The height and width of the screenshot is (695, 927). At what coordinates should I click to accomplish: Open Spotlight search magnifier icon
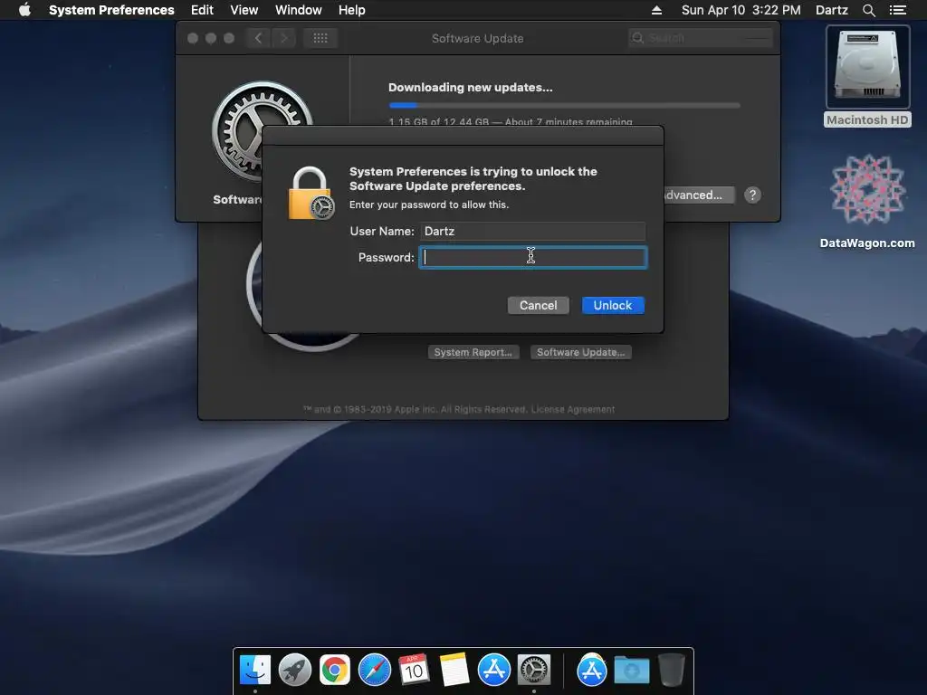coord(868,10)
